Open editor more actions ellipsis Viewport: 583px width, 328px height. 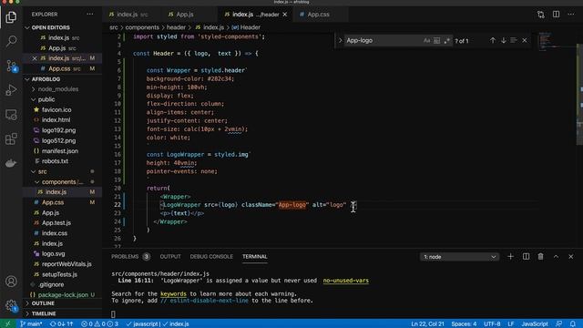[x=571, y=15]
